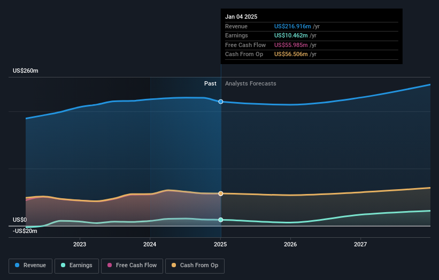Click the Cash From Op orange data point
The image size is (439, 280).
pos(221,193)
